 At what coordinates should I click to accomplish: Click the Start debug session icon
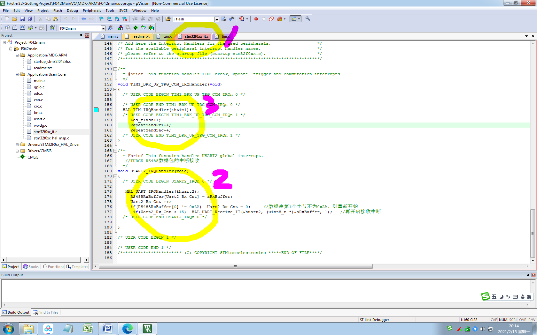pos(242,19)
